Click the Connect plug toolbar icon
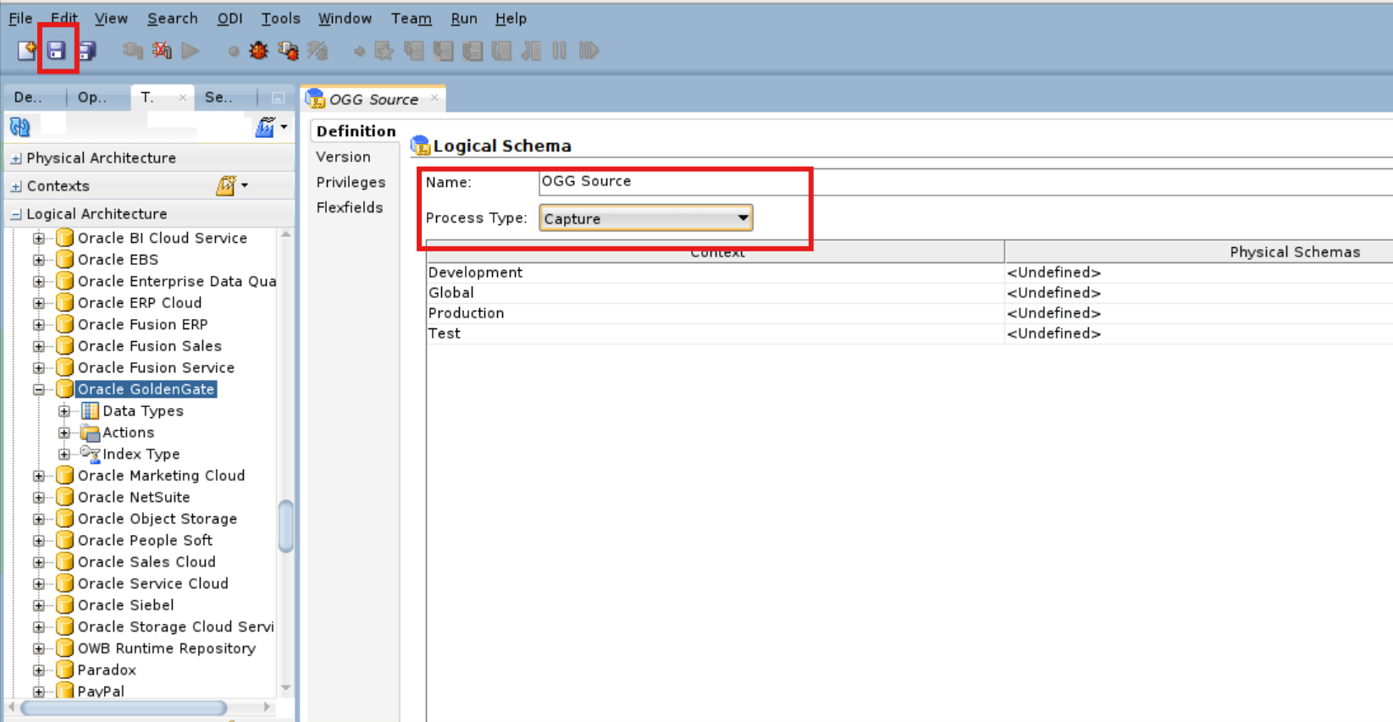Image resolution: width=1393 pixels, height=722 pixels. (133, 51)
